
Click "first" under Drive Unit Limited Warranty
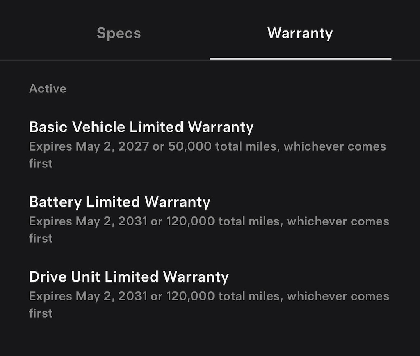(41, 313)
